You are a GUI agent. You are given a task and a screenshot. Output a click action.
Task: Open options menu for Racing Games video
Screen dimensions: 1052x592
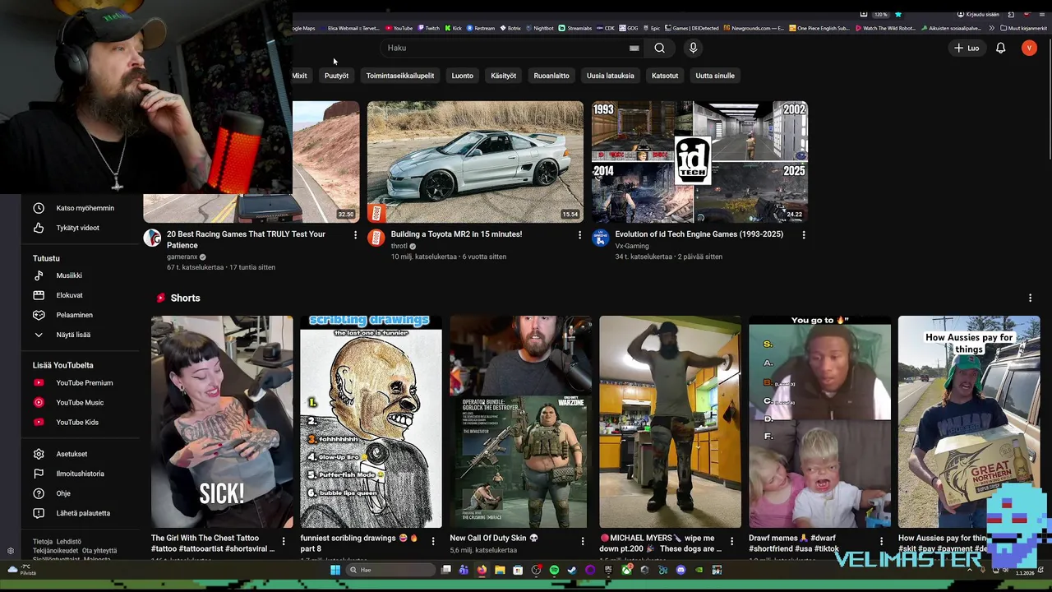tap(355, 235)
